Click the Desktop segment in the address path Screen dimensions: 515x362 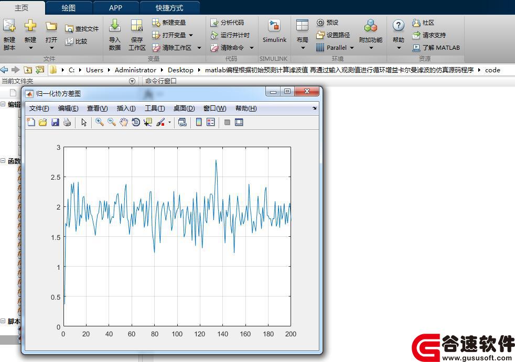pyautogui.click(x=180, y=70)
